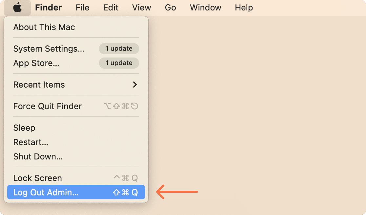Click the Window menu
This screenshot has width=366, height=215.
pos(205,7)
